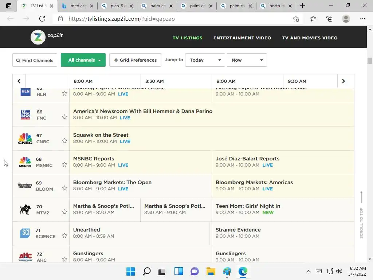Favorite the MTV2 channel star
The image size is (373, 280).
click(x=64, y=212)
